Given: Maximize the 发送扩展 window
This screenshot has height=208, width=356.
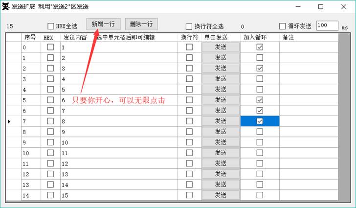Looking at the screenshot, I should point(321,7).
